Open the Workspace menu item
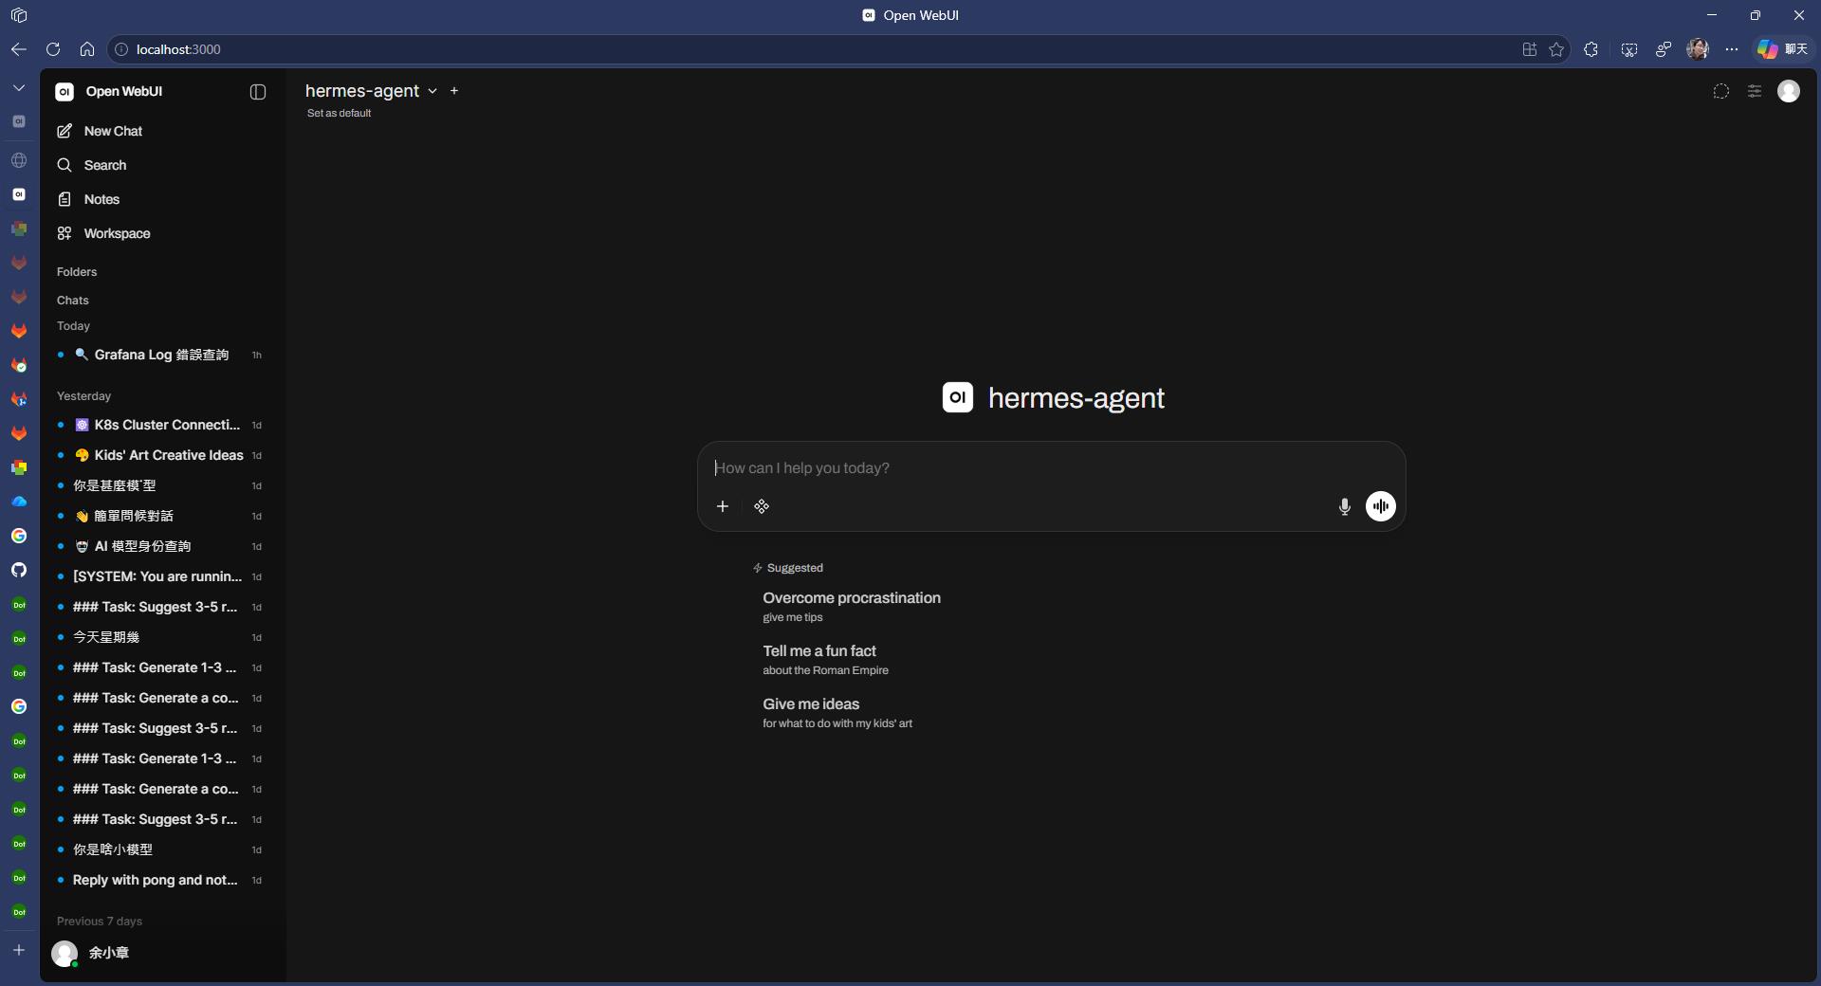Screen dimensions: 1821x986 pos(117,233)
